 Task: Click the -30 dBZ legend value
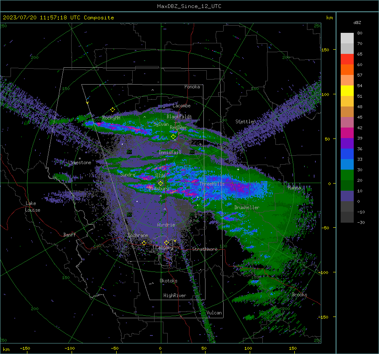pyautogui.click(x=361, y=222)
